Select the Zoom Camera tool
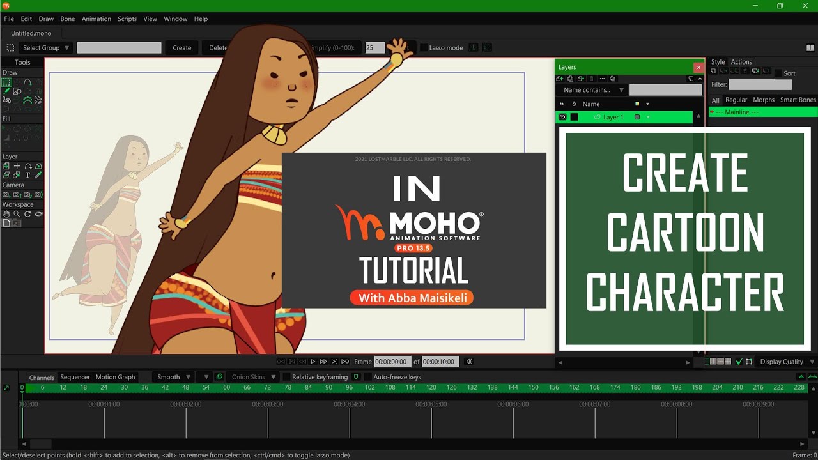 (x=17, y=194)
